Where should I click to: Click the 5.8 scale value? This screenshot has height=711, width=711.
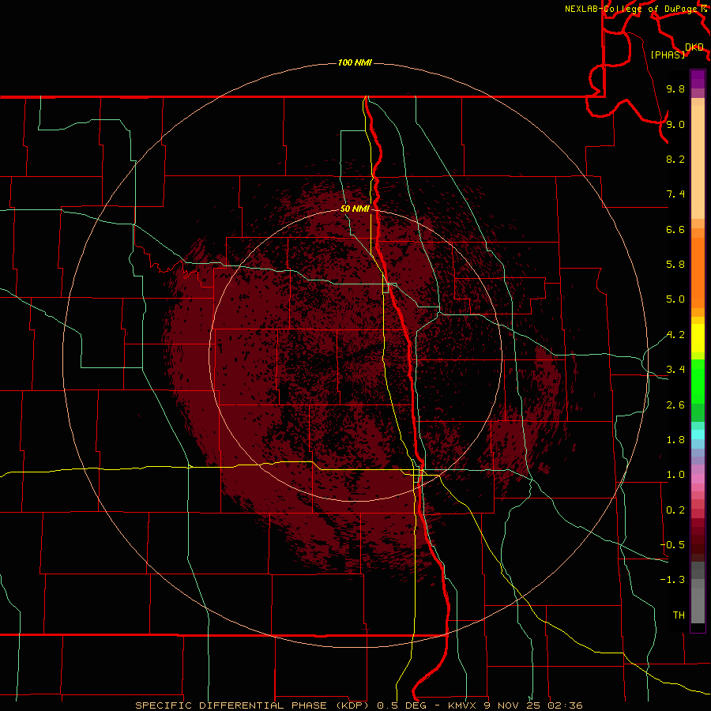coord(675,264)
